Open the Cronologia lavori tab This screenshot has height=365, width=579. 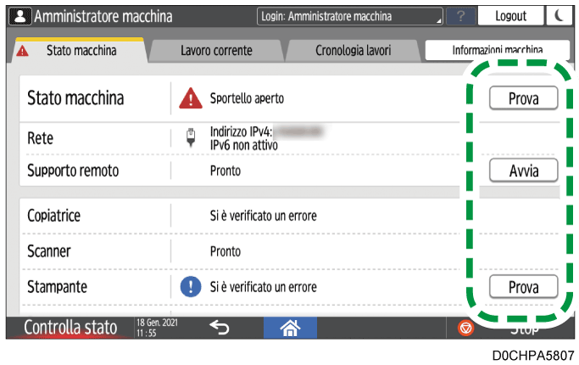pos(353,51)
